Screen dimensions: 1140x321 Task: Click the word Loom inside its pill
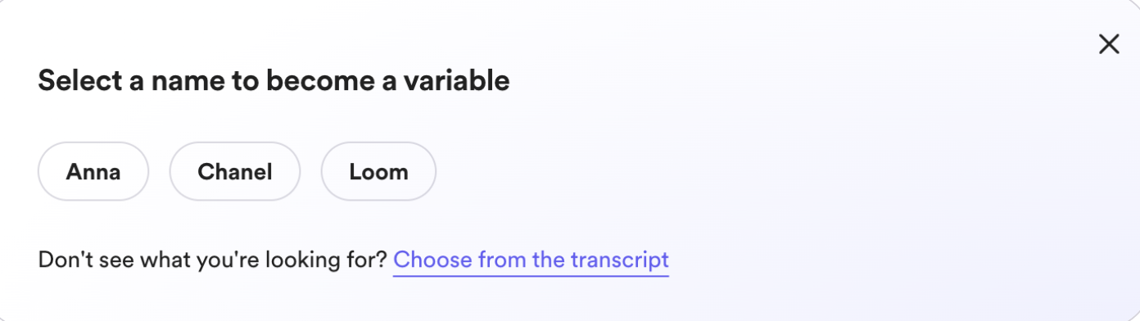pyautogui.click(x=378, y=172)
